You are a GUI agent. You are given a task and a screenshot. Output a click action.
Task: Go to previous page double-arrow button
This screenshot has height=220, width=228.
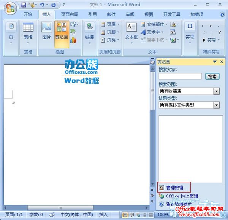(x=152, y=190)
